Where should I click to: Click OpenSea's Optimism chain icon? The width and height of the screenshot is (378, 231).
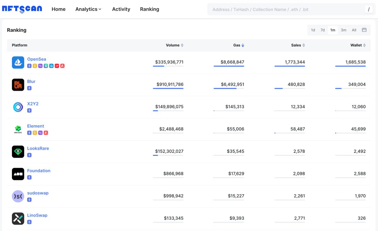pos(57,66)
